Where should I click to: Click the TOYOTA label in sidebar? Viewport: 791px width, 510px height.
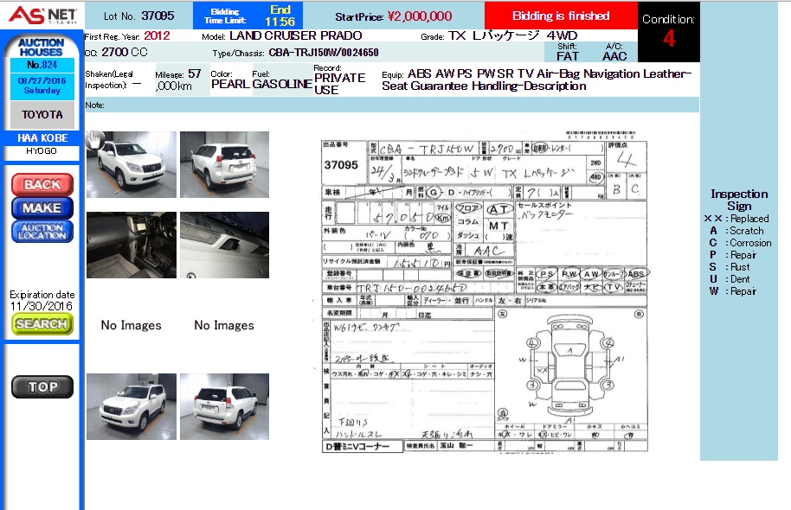(42, 114)
